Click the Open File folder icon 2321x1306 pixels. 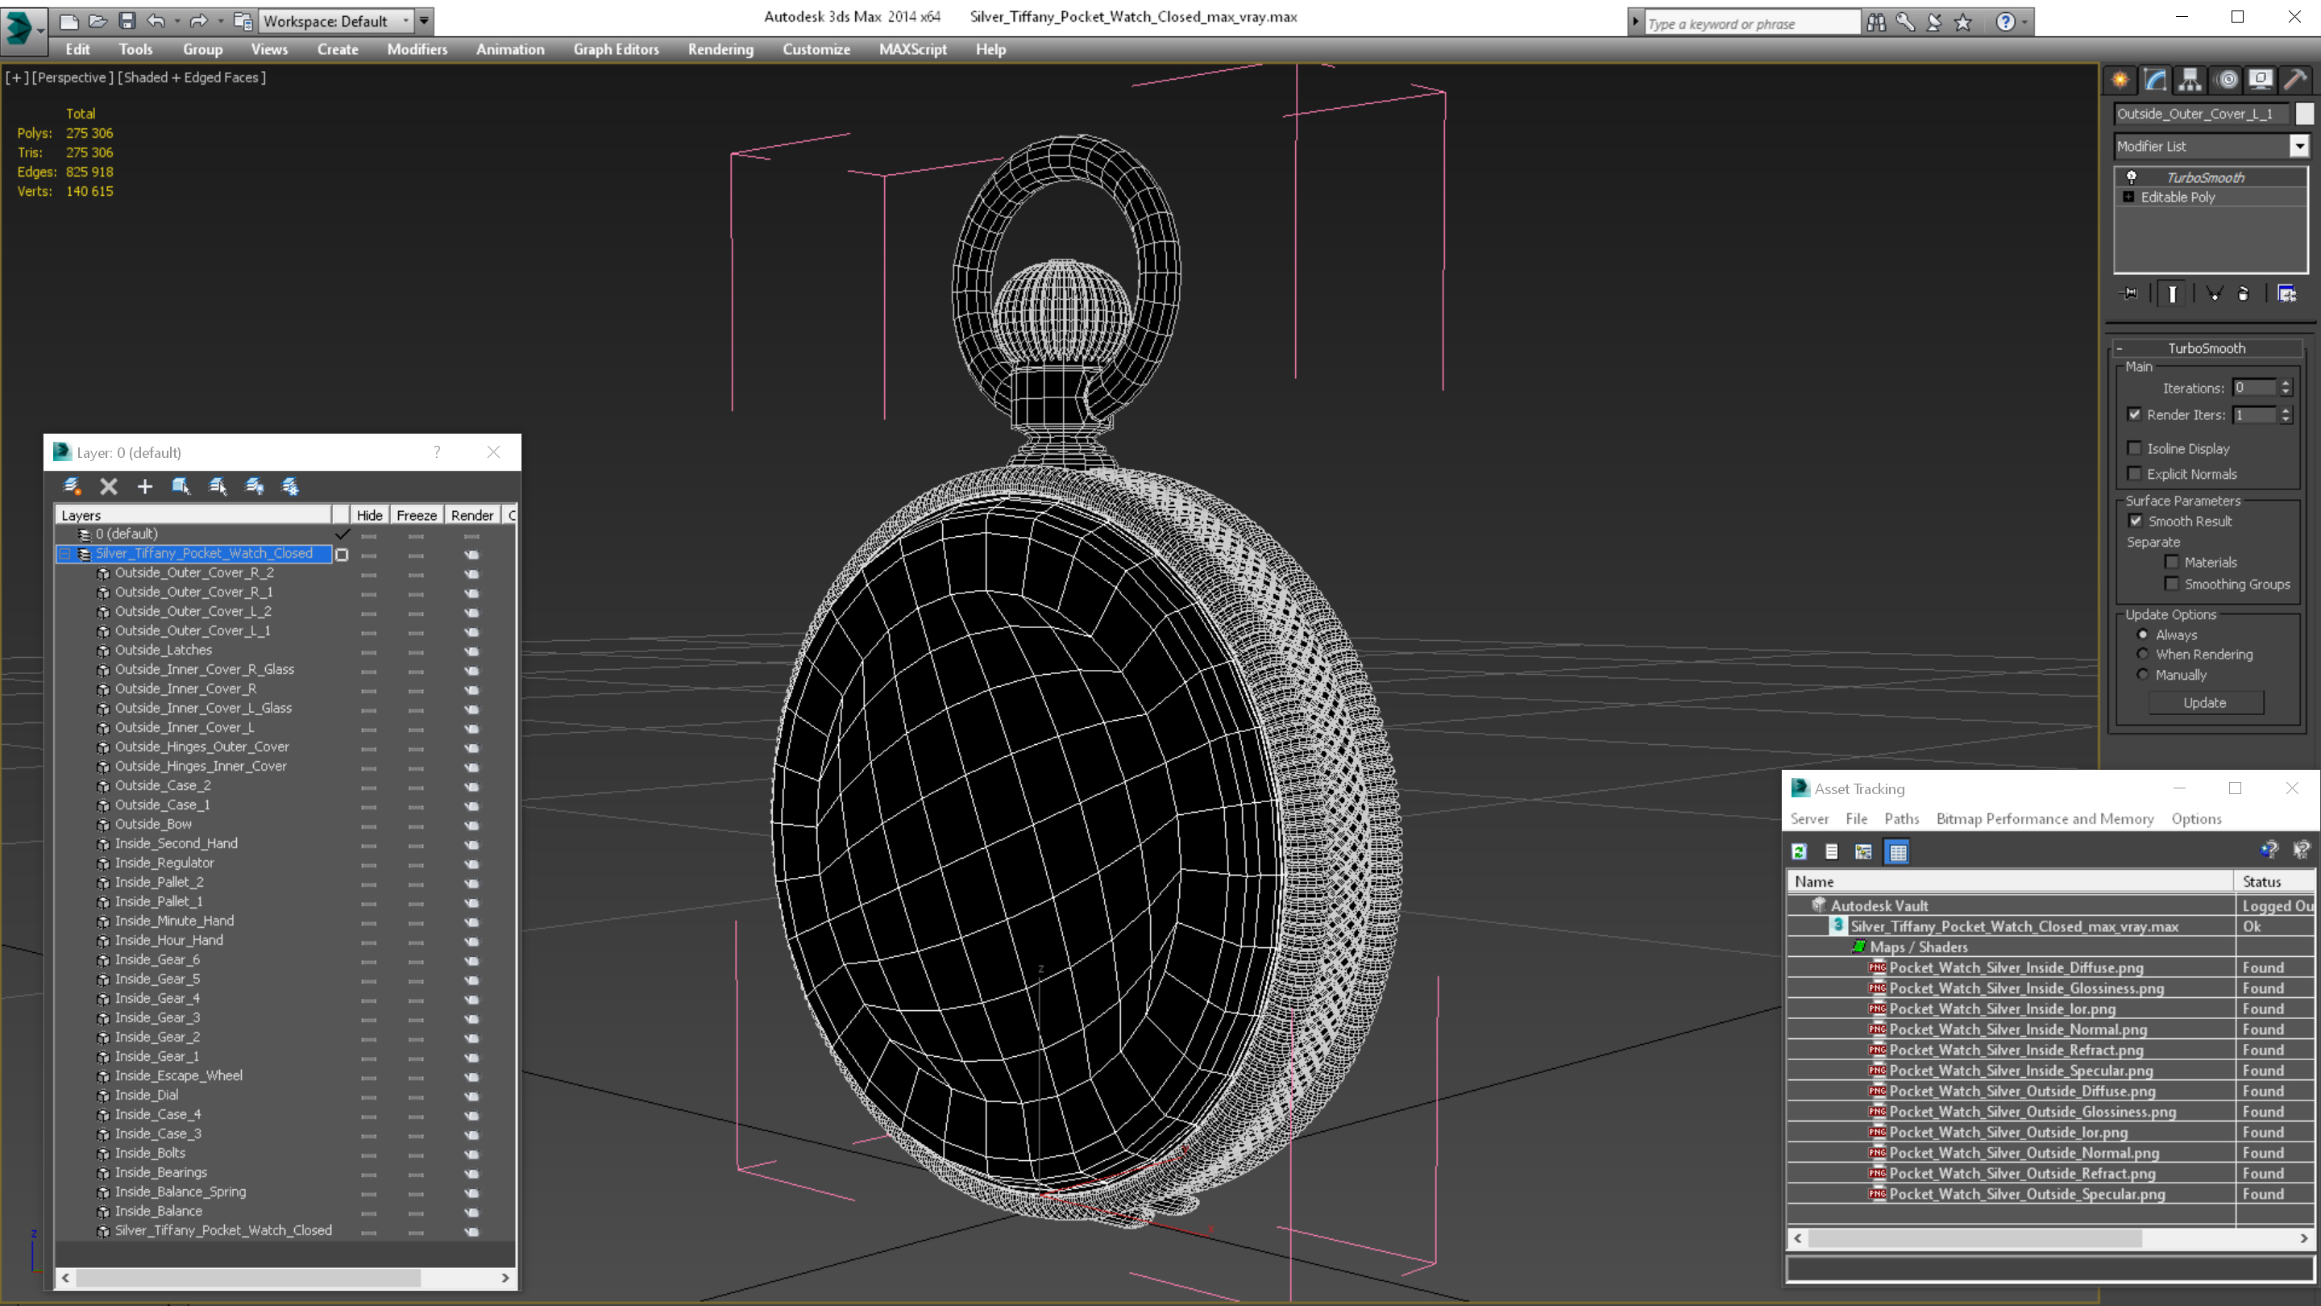click(98, 21)
